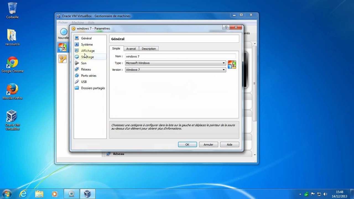The image size is (354, 199).
Task: Click the Nom field containing windows 7
Action: (x=180, y=56)
